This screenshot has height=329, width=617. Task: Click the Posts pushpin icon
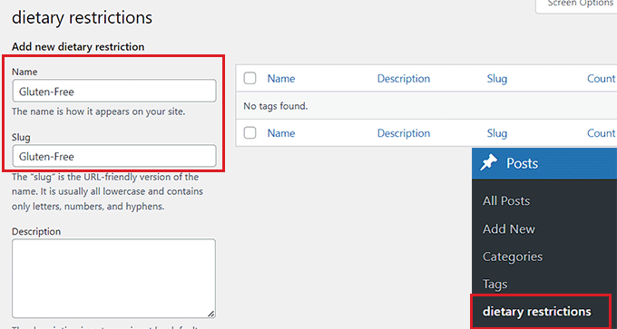pos(489,163)
